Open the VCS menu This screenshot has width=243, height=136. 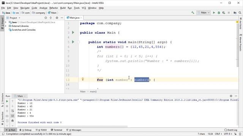tap(84, 8)
